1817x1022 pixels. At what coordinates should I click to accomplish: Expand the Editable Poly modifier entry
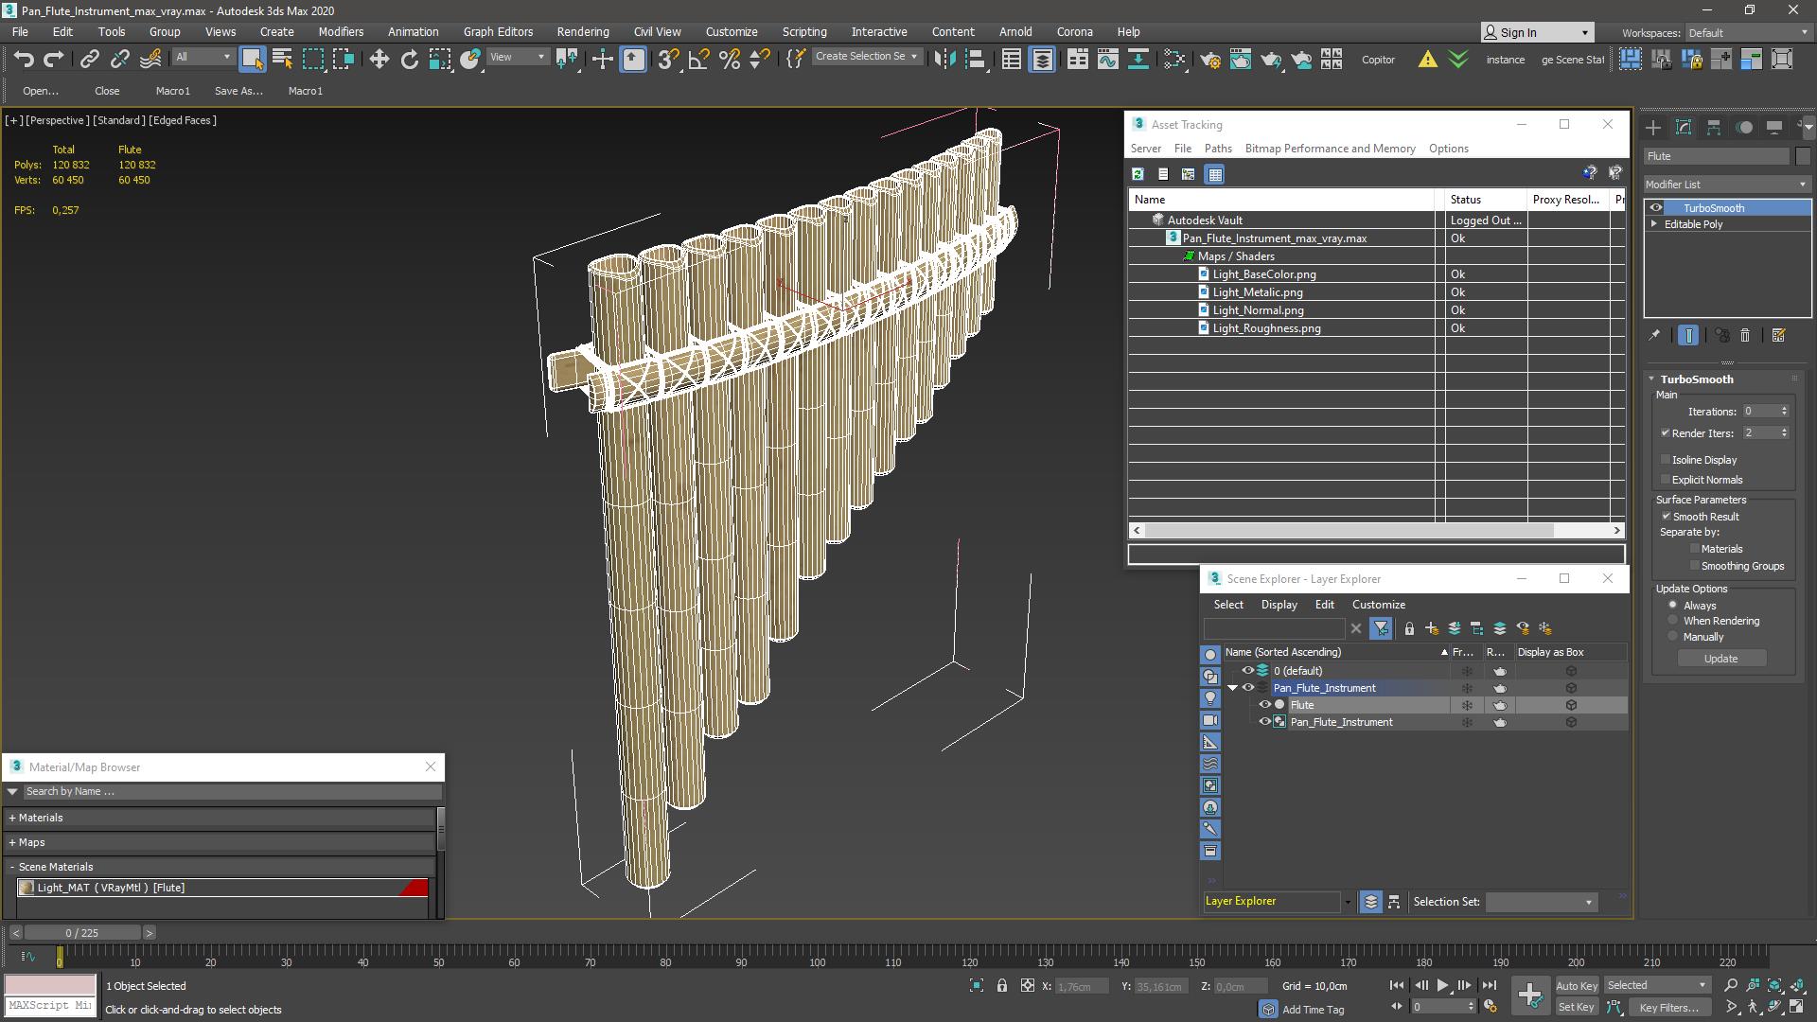pos(1655,224)
